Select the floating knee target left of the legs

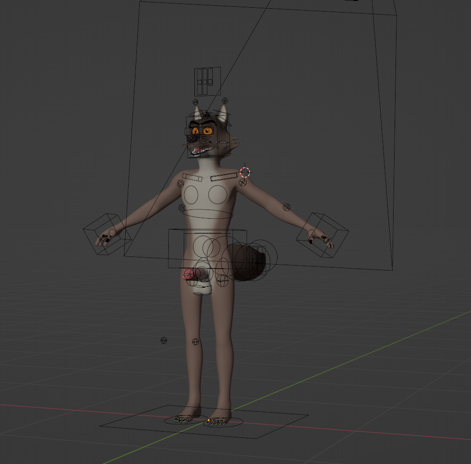(x=164, y=341)
